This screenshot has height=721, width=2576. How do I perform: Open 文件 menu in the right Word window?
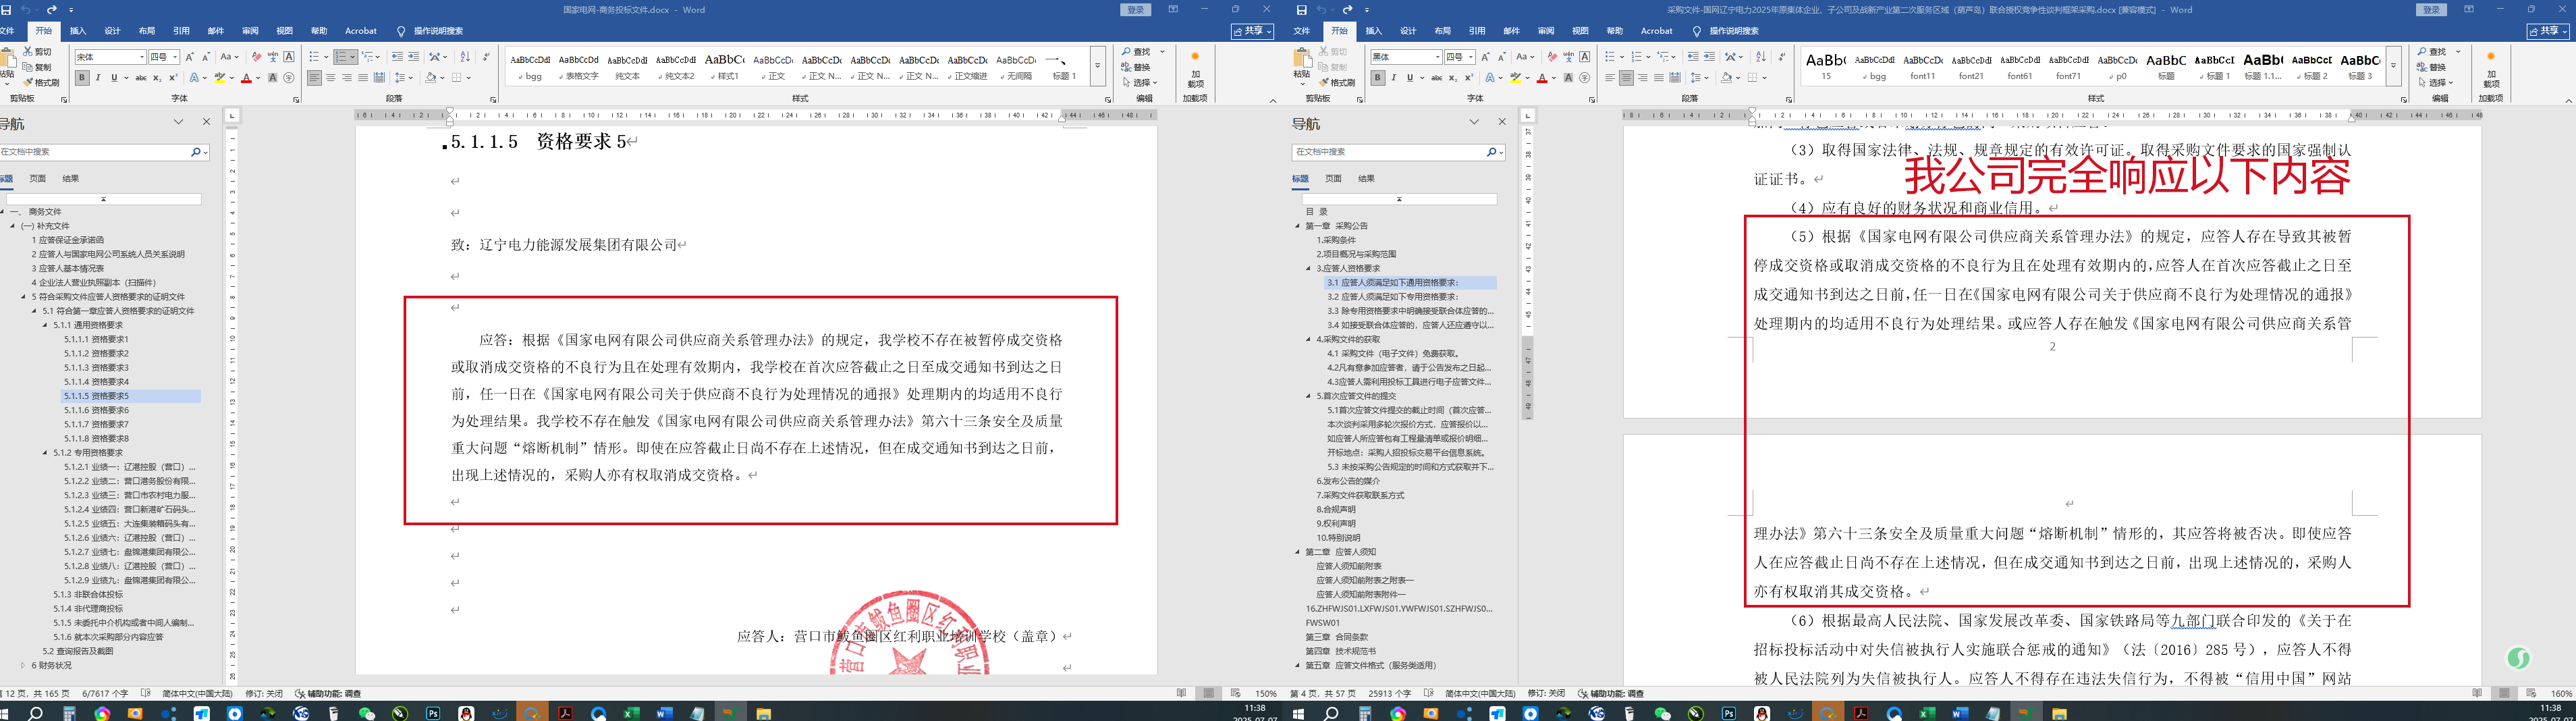coord(1302,31)
